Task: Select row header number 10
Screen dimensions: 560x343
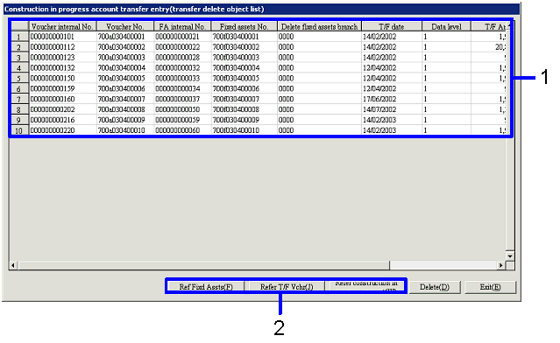Action: [x=19, y=130]
